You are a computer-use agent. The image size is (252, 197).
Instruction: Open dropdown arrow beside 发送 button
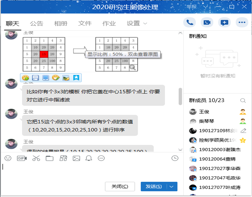tap(173, 187)
